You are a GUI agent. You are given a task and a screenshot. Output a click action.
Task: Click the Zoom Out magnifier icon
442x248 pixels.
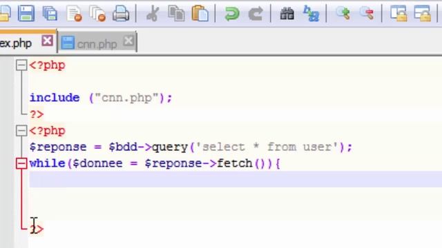coord(367,13)
